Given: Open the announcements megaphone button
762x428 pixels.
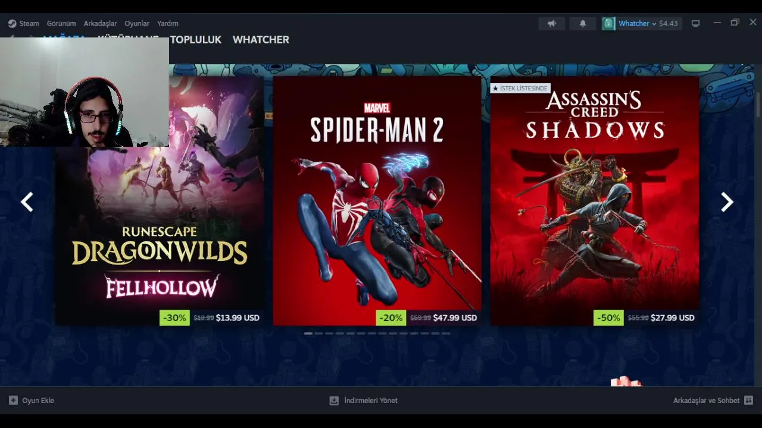Looking at the screenshot, I should pos(552,23).
